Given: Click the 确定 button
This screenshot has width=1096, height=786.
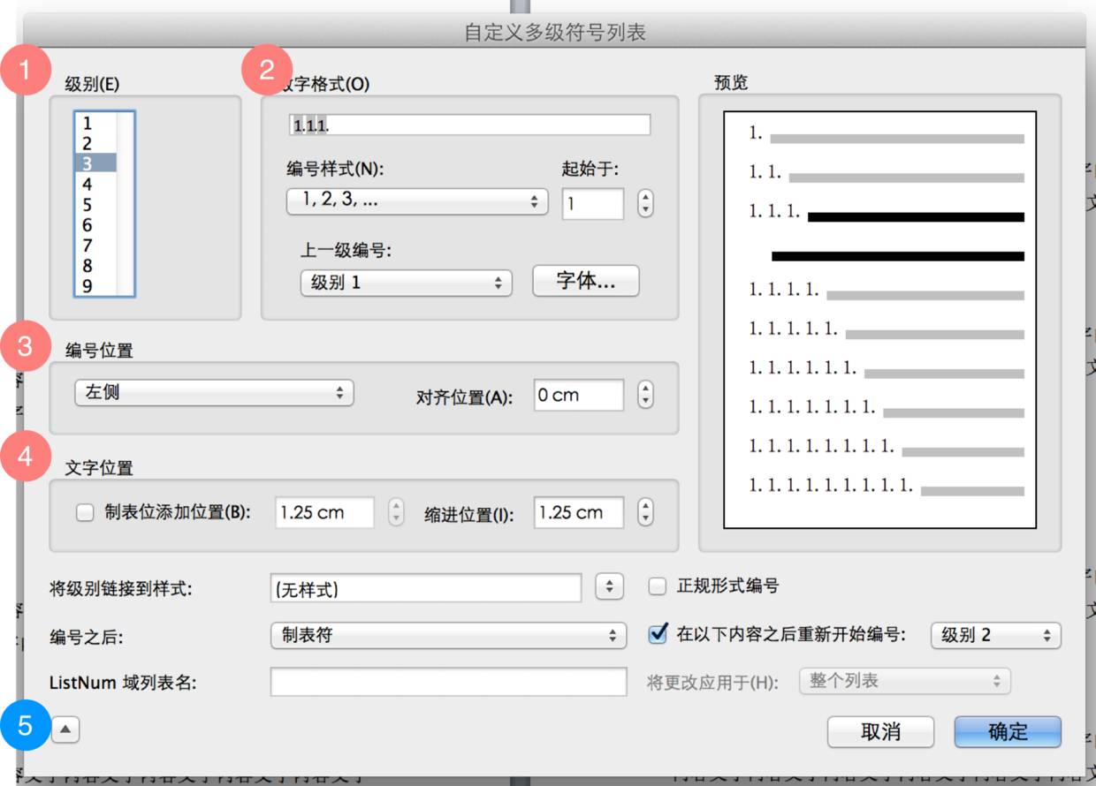Looking at the screenshot, I should coord(1008,731).
